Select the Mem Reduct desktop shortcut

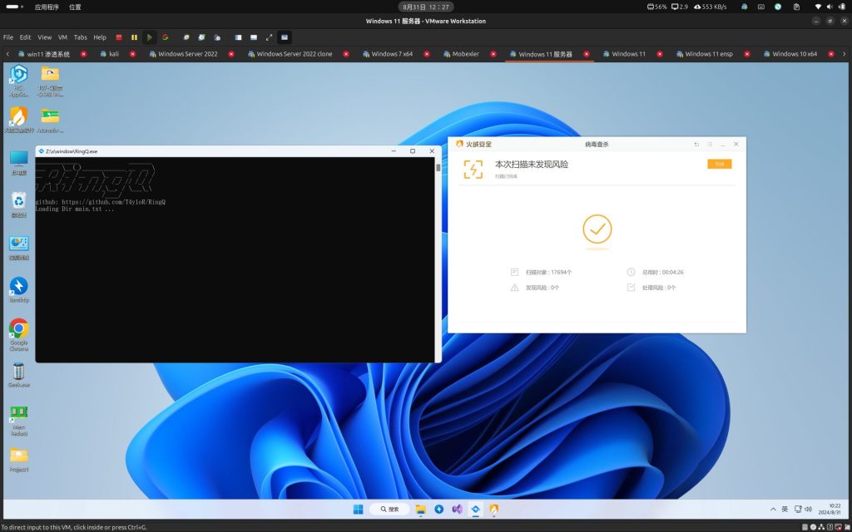pos(18,420)
